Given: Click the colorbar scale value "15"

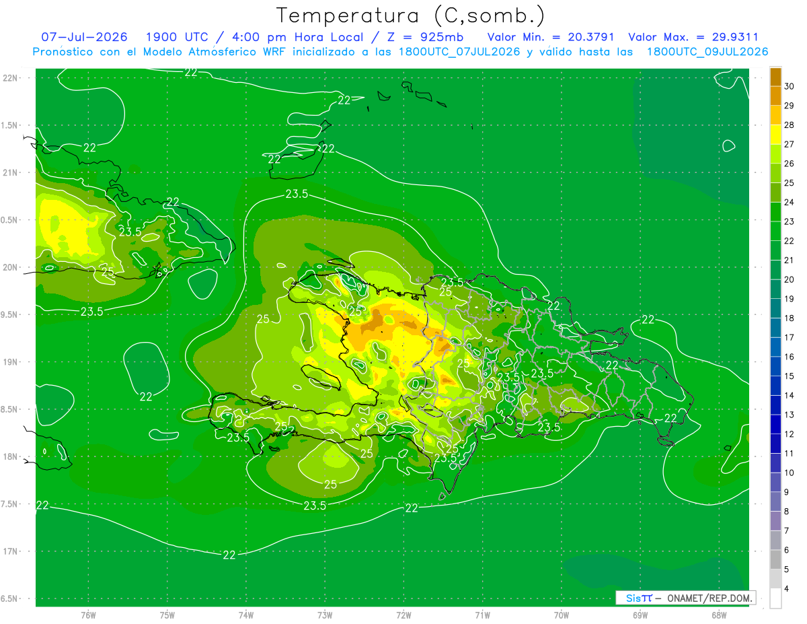Looking at the screenshot, I should (790, 376).
